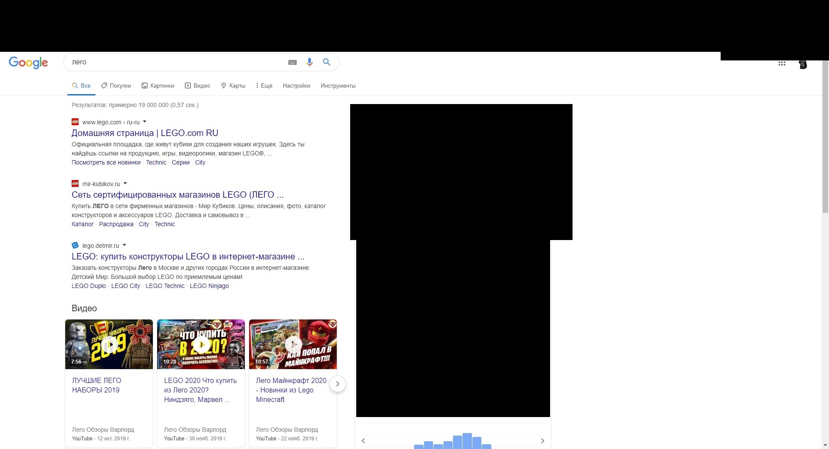Viewport: 829px width, 449px height.
Task: Play the LEGO 2020 Что купить video
Action: tap(201, 344)
